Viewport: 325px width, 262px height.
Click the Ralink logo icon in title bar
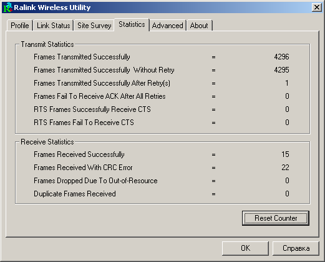[8, 8]
